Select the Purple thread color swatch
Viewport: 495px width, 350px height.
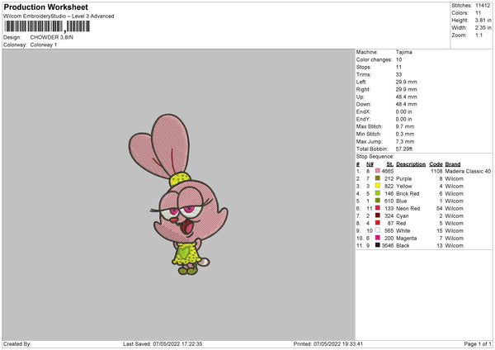378,178
